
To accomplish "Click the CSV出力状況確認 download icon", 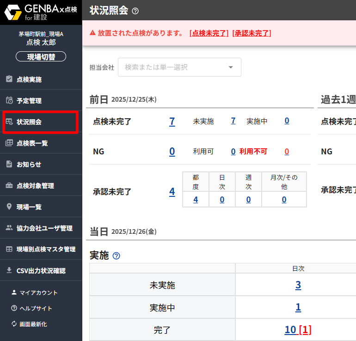I will click(x=9, y=270).
